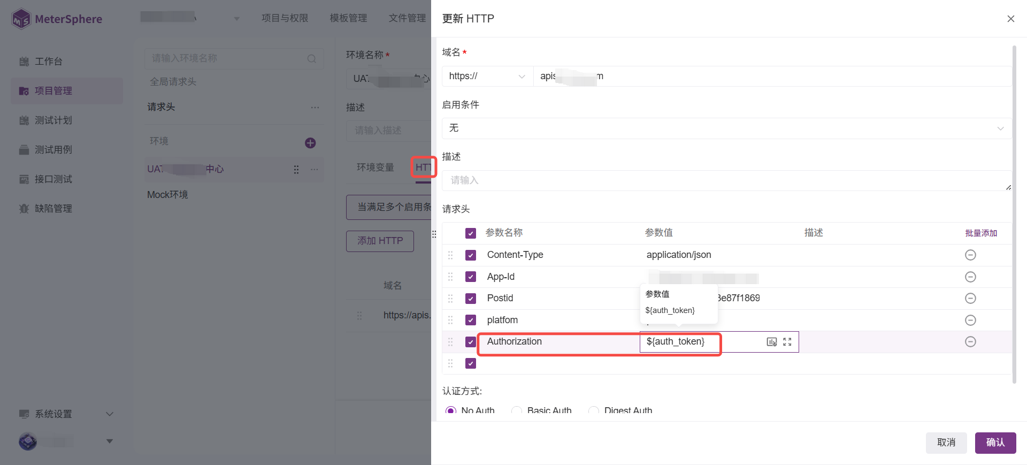Open parameter value settings icon for Authorization
This screenshot has width=1027, height=465.
771,342
